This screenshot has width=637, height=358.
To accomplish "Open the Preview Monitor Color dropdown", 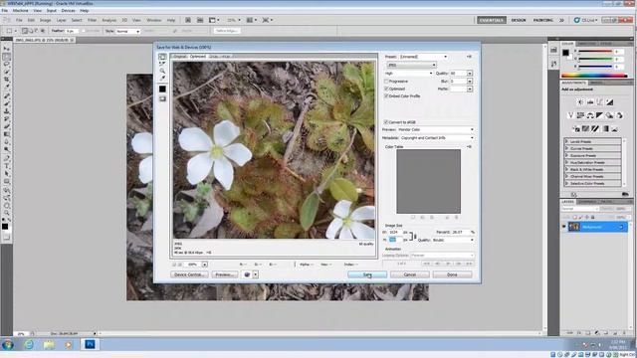I will [436, 130].
